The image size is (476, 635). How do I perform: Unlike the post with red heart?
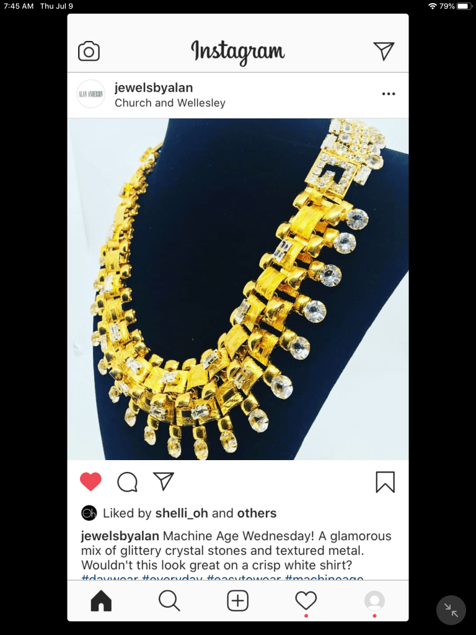click(90, 481)
